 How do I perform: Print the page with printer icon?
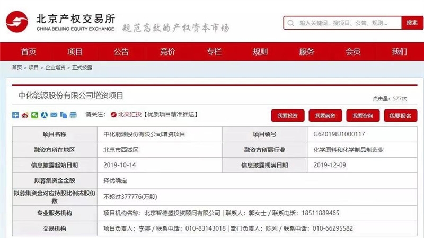tap(74, 115)
